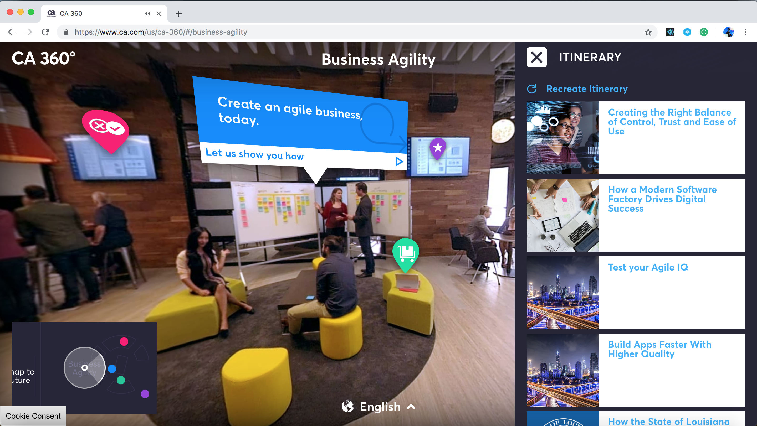This screenshot has width=757, height=426.
Task: Open a new browser tab
Action: pyautogui.click(x=179, y=13)
